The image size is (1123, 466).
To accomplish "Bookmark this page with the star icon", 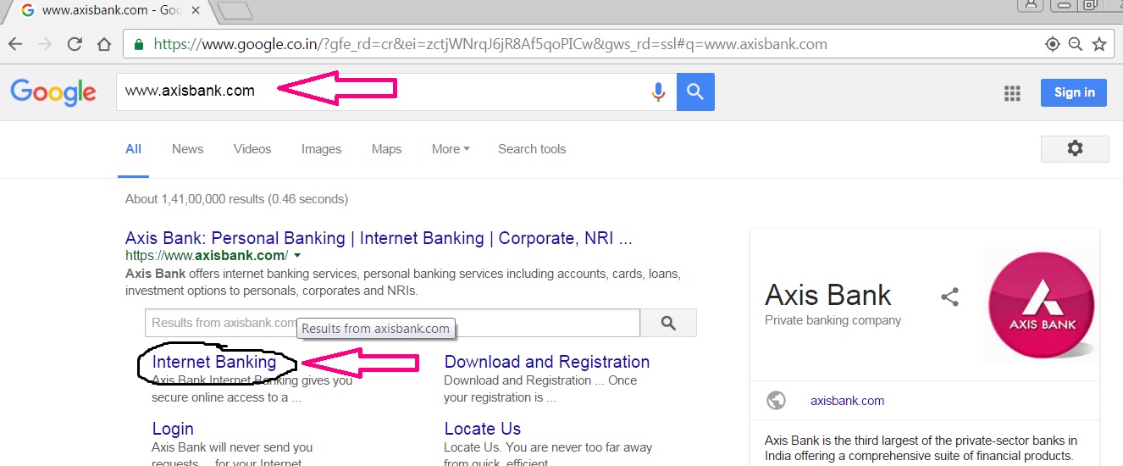I will point(1099,44).
